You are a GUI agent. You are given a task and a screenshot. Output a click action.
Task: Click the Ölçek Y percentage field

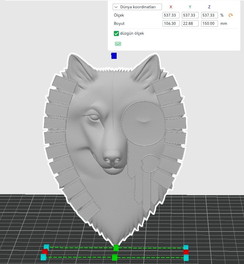coord(190,15)
